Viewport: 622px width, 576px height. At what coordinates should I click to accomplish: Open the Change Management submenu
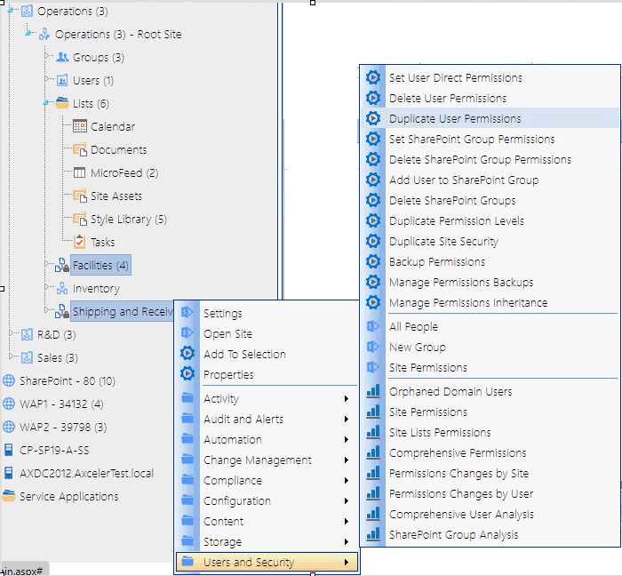click(x=267, y=460)
